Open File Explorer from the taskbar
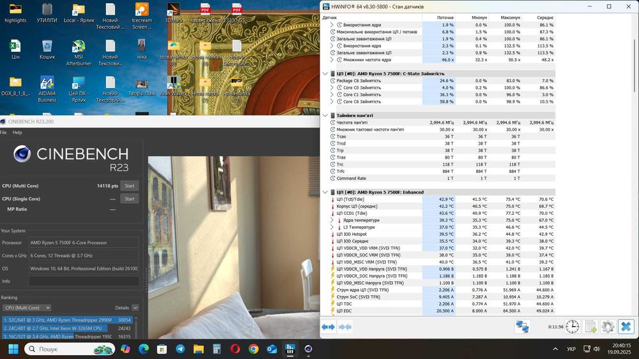Screen dimensions: 639x359 click(x=199, y=349)
